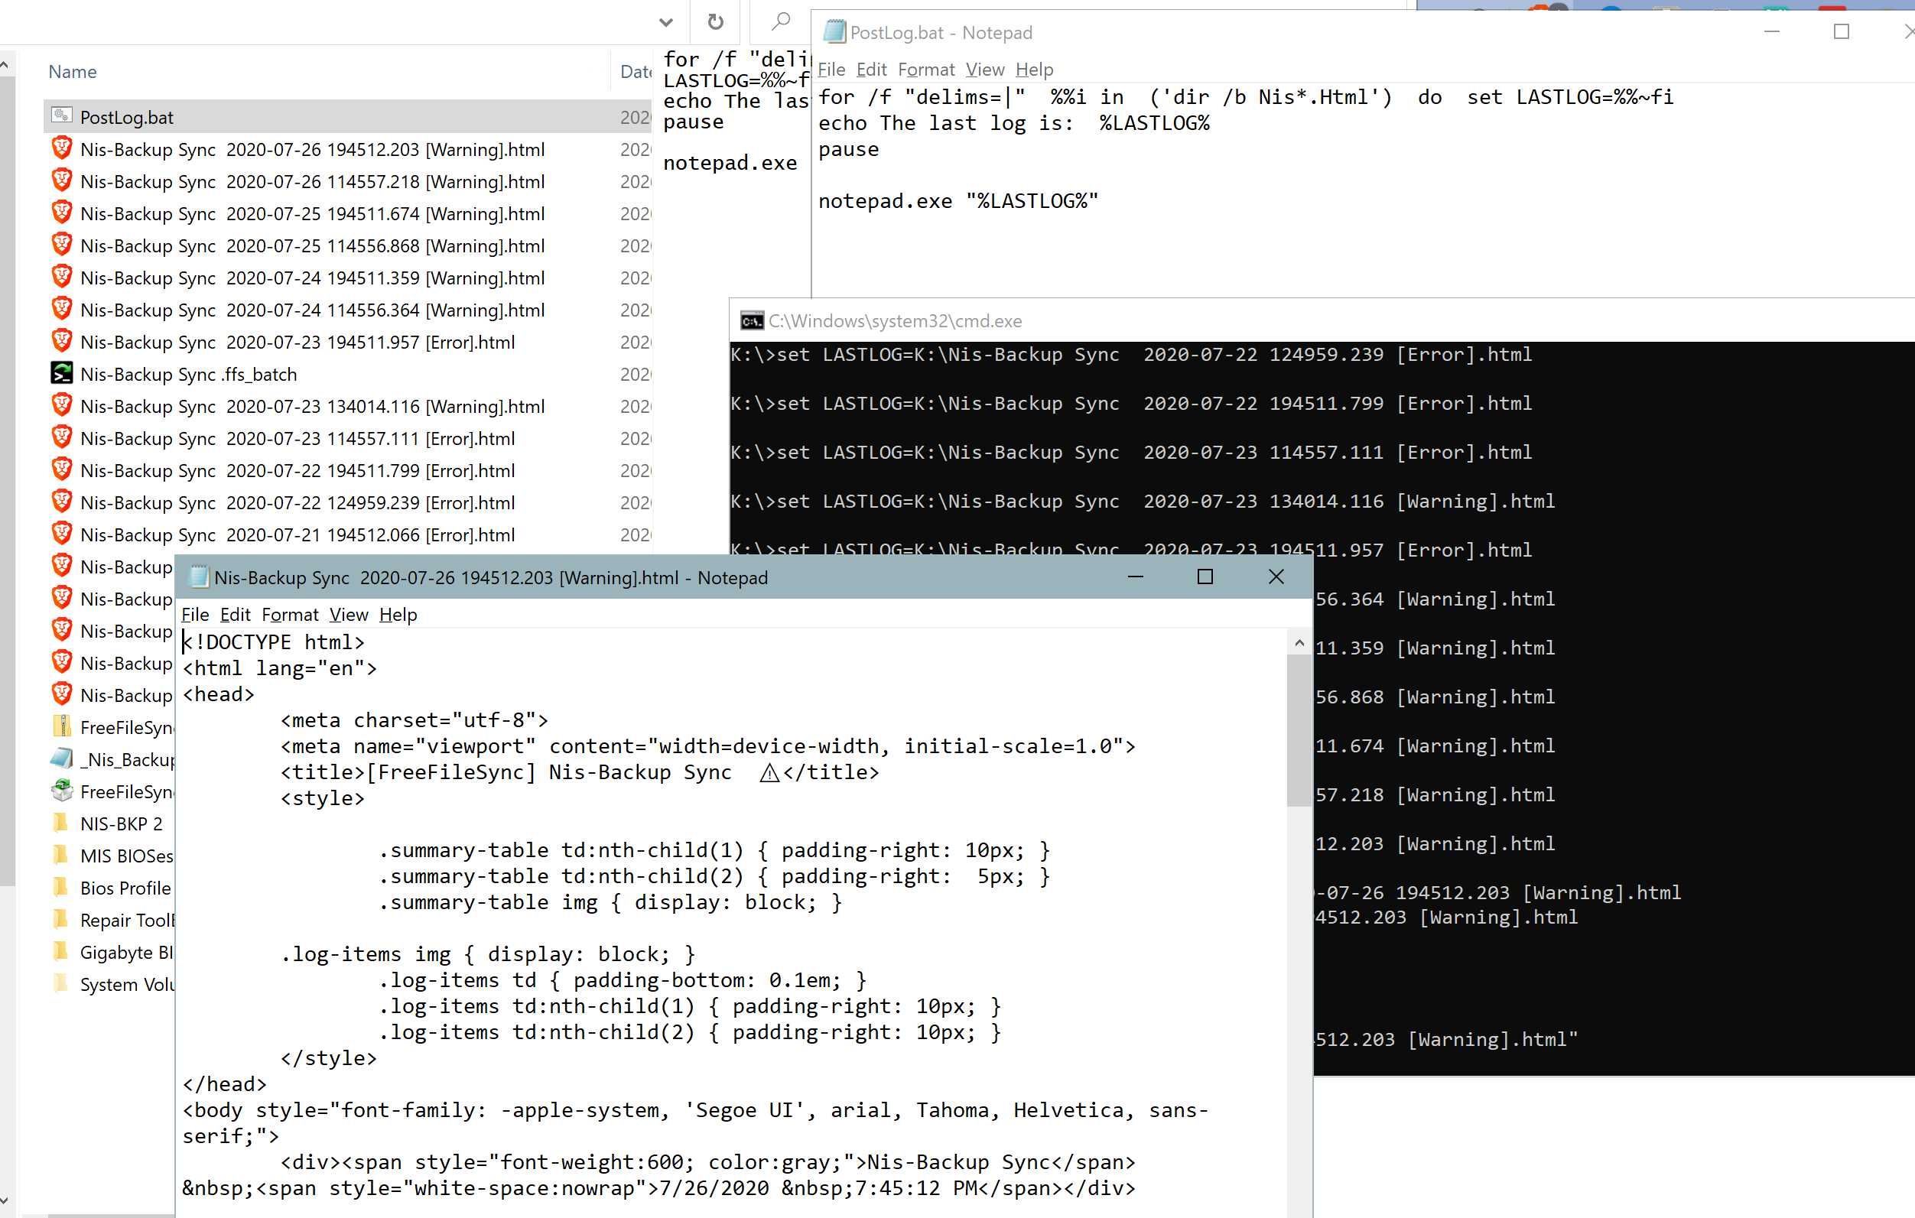Select the Brave icon for 2020-07-25 194511.674 [Warning].html
Image resolution: width=1915 pixels, height=1218 pixels.
(62, 213)
